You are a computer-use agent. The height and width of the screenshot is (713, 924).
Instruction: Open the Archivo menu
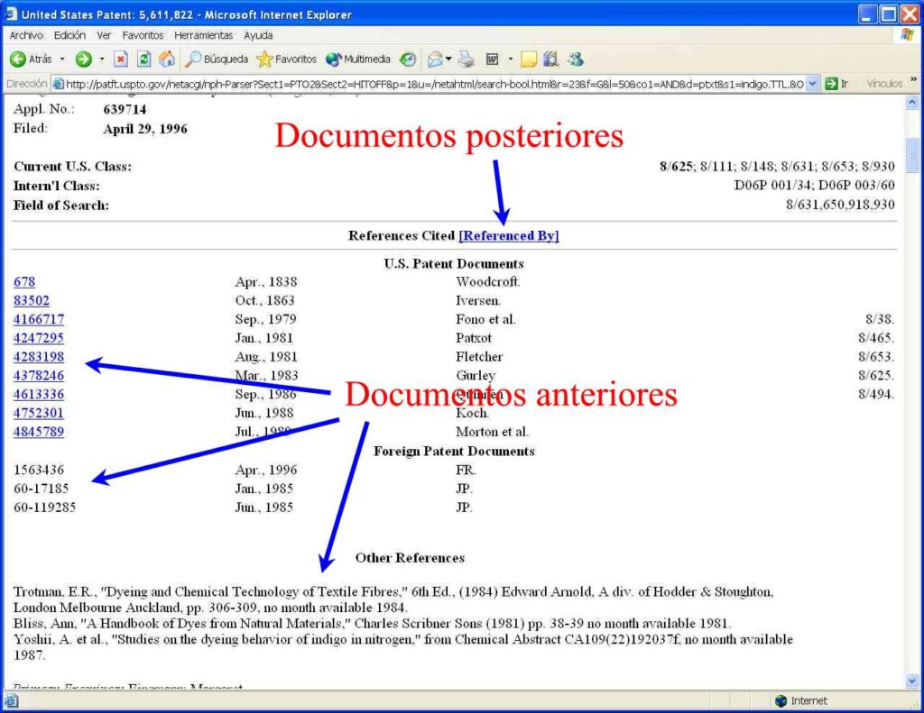point(26,35)
